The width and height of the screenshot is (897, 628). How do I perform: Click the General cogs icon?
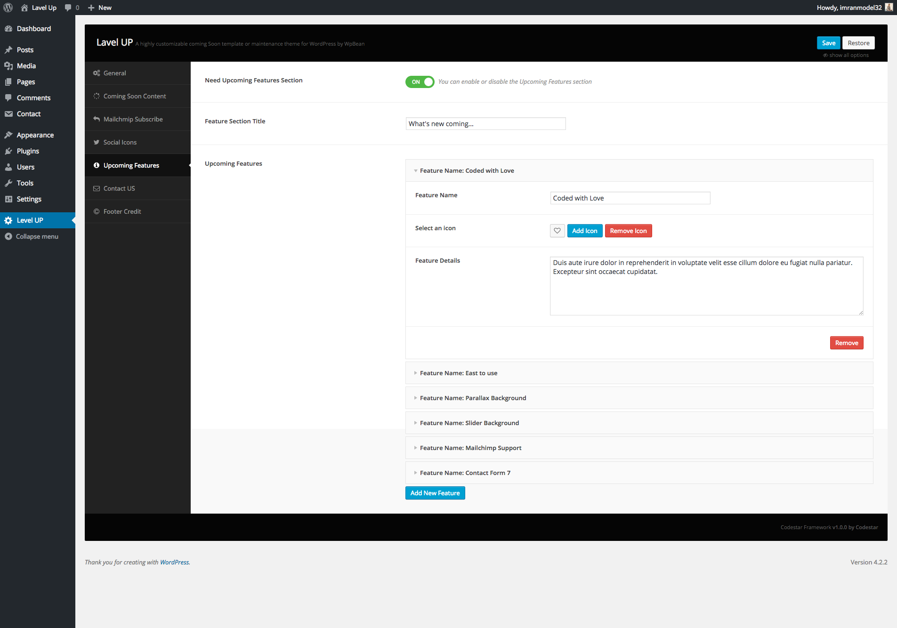coord(97,73)
